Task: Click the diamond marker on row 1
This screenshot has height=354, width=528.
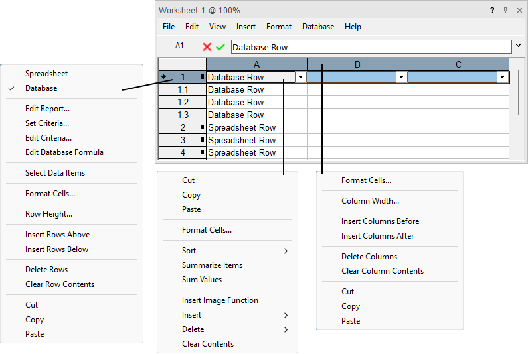Action: point(163,77)
